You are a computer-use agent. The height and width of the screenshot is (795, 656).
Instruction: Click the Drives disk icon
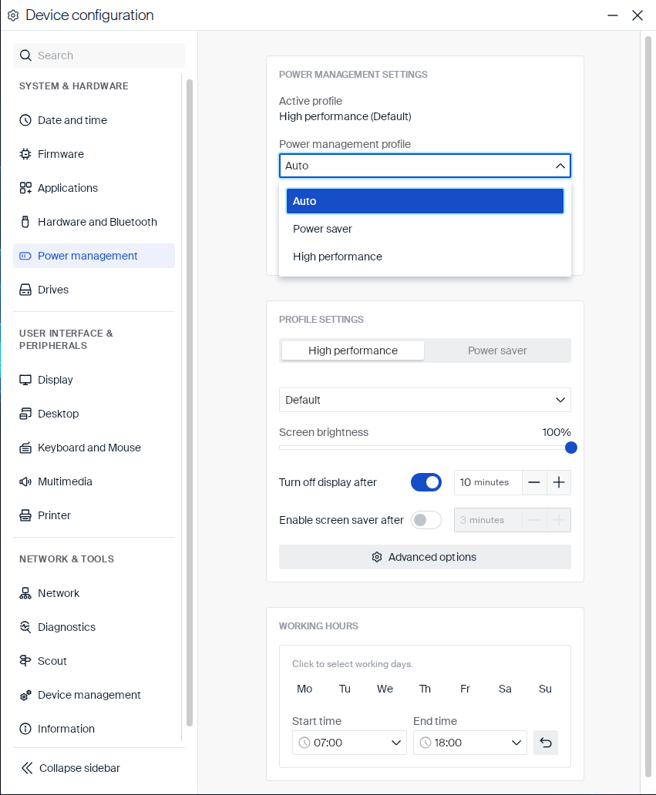coord(25,290)
